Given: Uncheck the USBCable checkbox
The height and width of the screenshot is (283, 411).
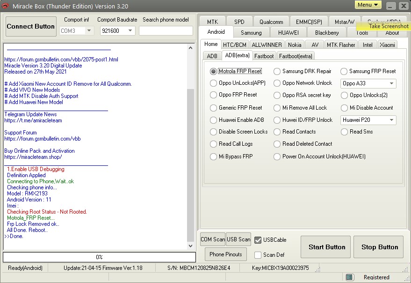Looking at the screenshot, I should [258, 240].
